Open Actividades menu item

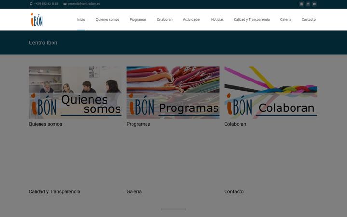[192, 19]
